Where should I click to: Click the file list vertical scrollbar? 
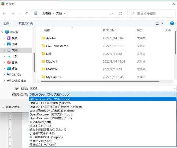click(x=176, y=43)
